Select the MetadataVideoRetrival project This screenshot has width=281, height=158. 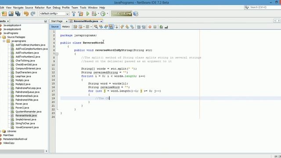click(x=15, y=139)
